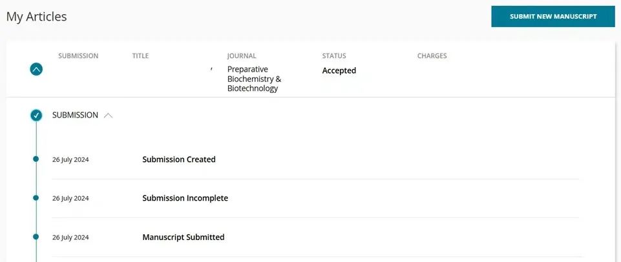621x262 pixels.
Task: Click timeline dot beside Submission Created
Action: click(36, 159)
